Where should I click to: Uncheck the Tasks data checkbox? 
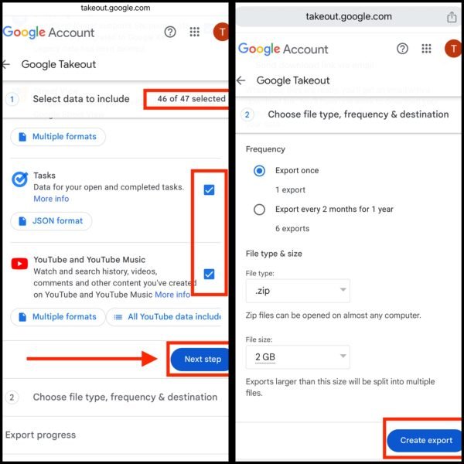tap(209, 190)
